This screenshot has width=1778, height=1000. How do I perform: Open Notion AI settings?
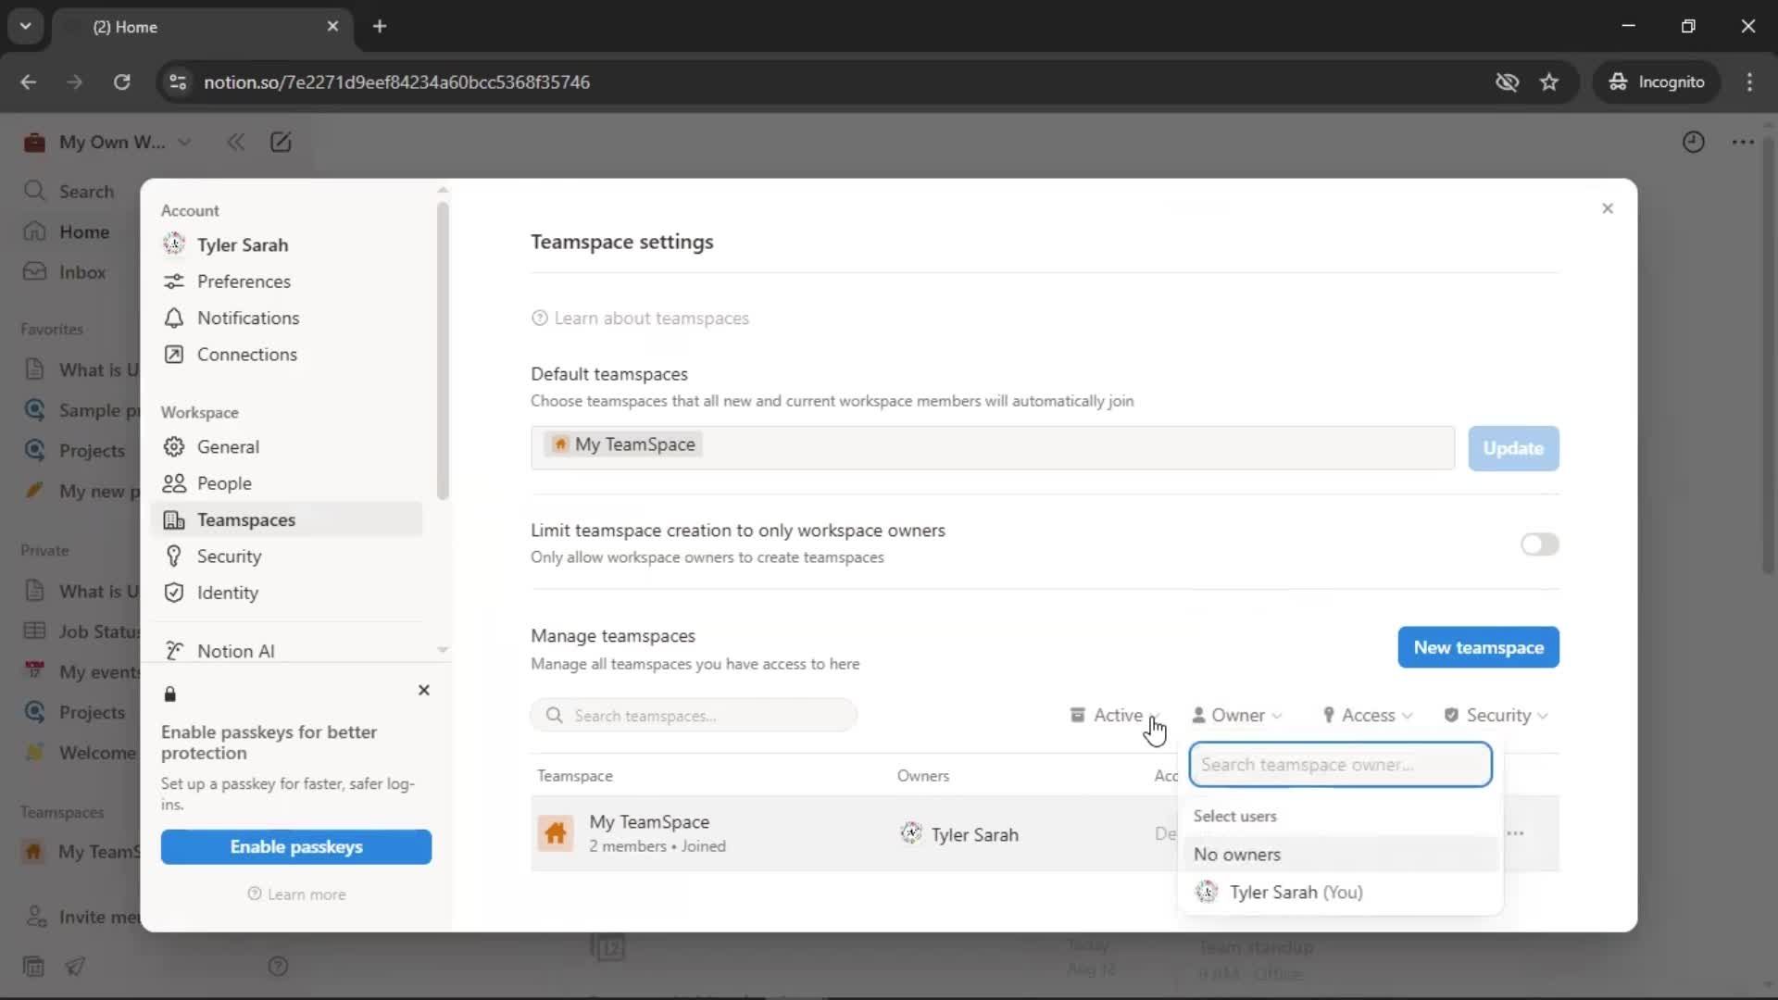[287, 650]
